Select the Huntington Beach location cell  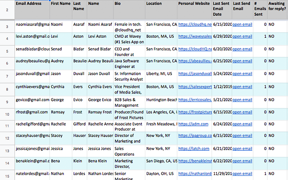pos(161,102)
